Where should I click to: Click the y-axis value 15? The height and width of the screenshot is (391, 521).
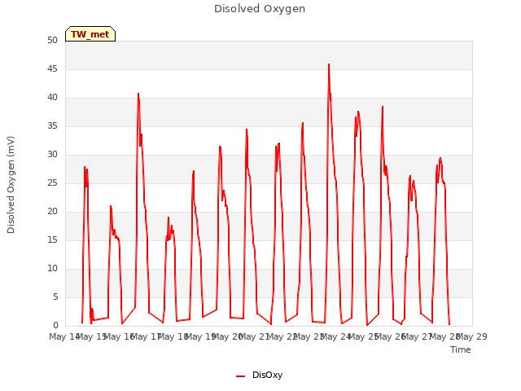click(52, 239)
